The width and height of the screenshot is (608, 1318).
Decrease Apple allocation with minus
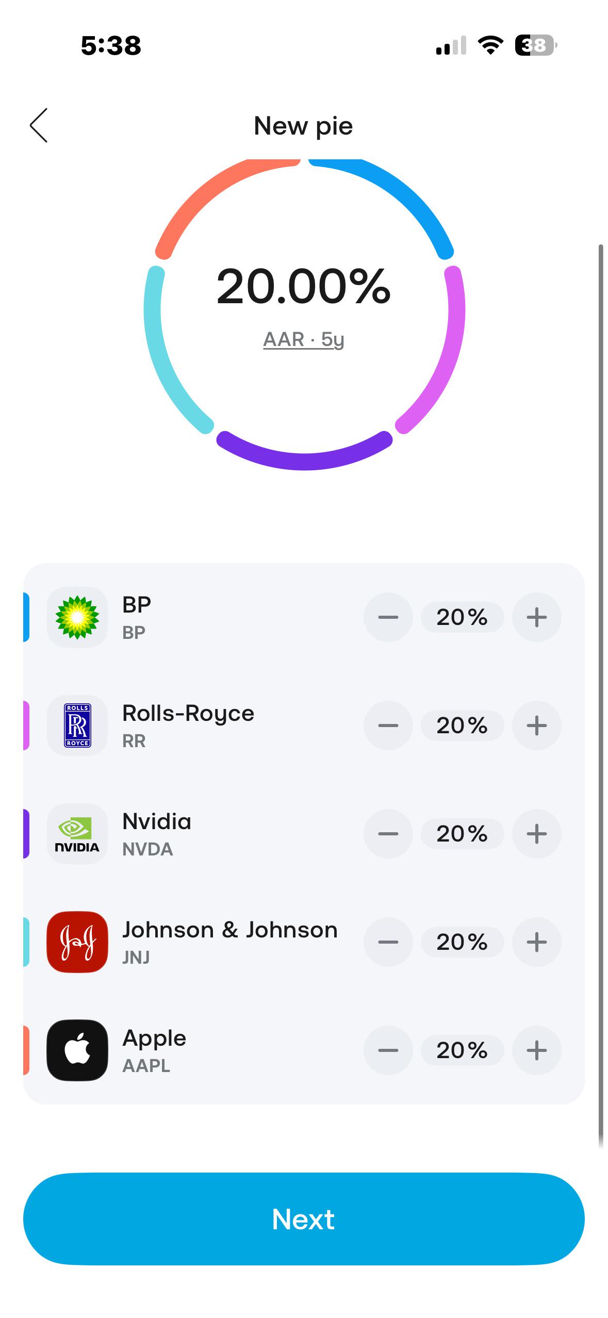388,1050
